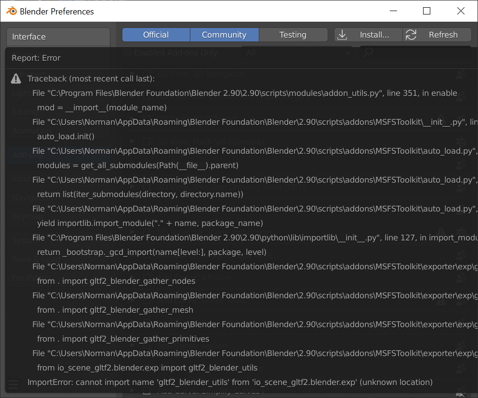
Task: Click the addon_utils.py line 351 file path
Action: pyautogui.click(x=245, y=93)
